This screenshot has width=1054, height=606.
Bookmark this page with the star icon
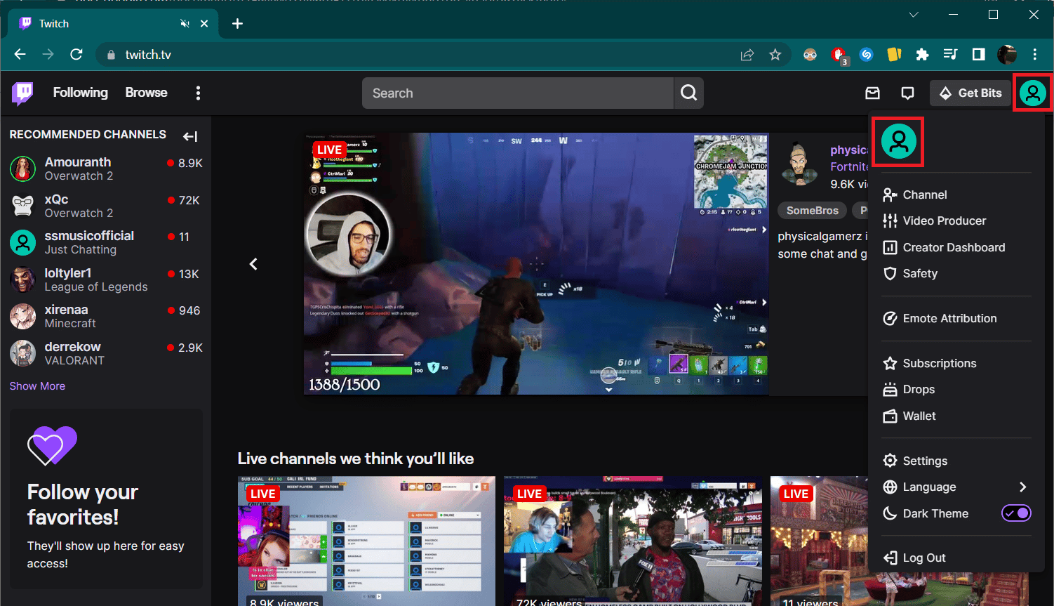click(775, 54)
